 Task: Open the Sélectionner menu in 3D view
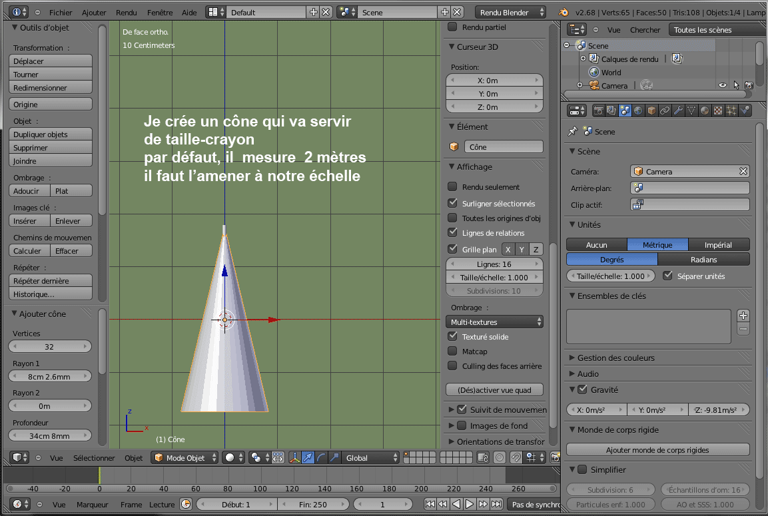point(94,457)
